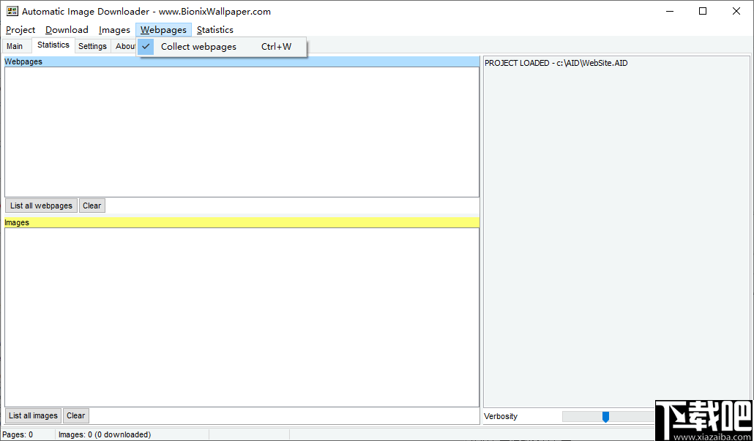Click the List all webpages button

[x=41, y=206]
